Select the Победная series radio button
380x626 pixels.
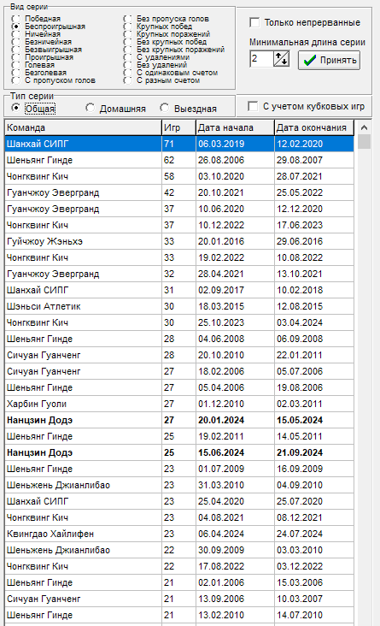[x=16, y=19]
